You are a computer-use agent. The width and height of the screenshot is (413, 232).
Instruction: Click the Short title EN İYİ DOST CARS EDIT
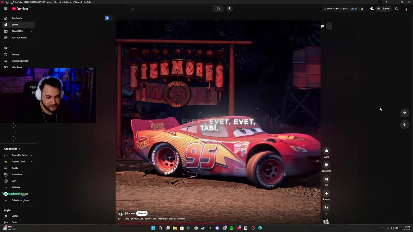pos(152,219)
